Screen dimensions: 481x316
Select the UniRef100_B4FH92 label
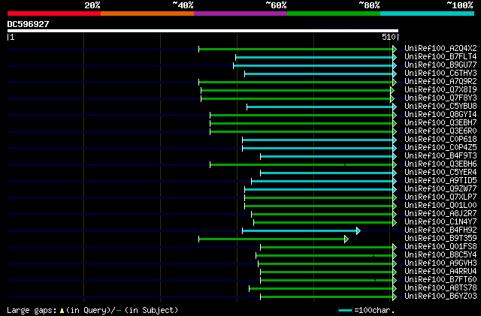[440, 230]
